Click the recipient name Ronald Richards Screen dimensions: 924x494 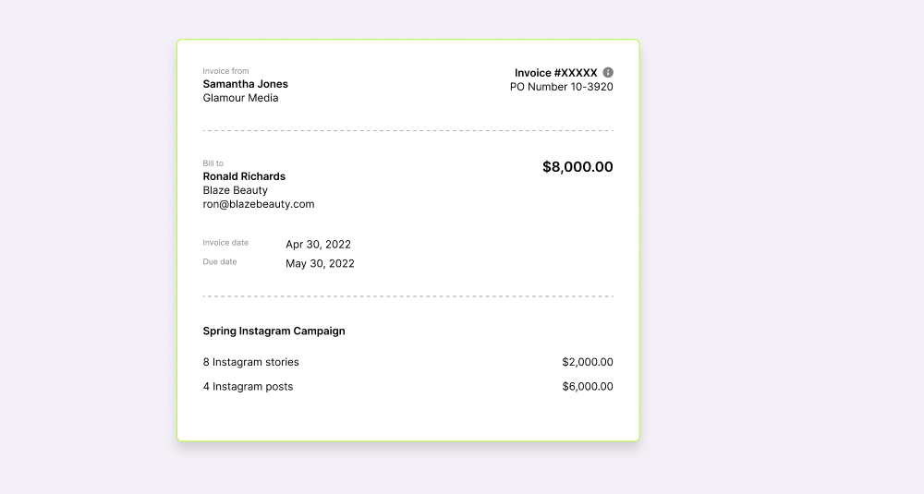point(244,176)
